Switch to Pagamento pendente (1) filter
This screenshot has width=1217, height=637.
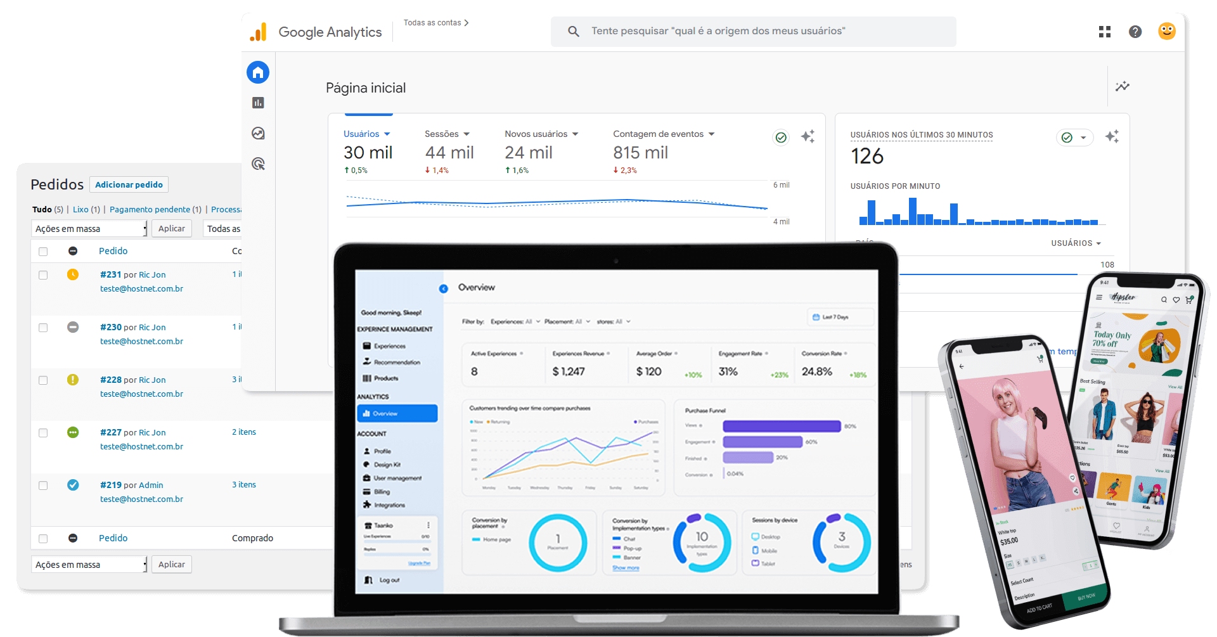tap(155, 209)
